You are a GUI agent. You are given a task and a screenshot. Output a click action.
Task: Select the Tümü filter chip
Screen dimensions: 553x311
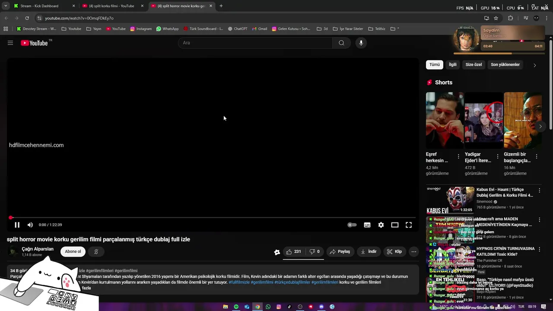tap(434, 64)
